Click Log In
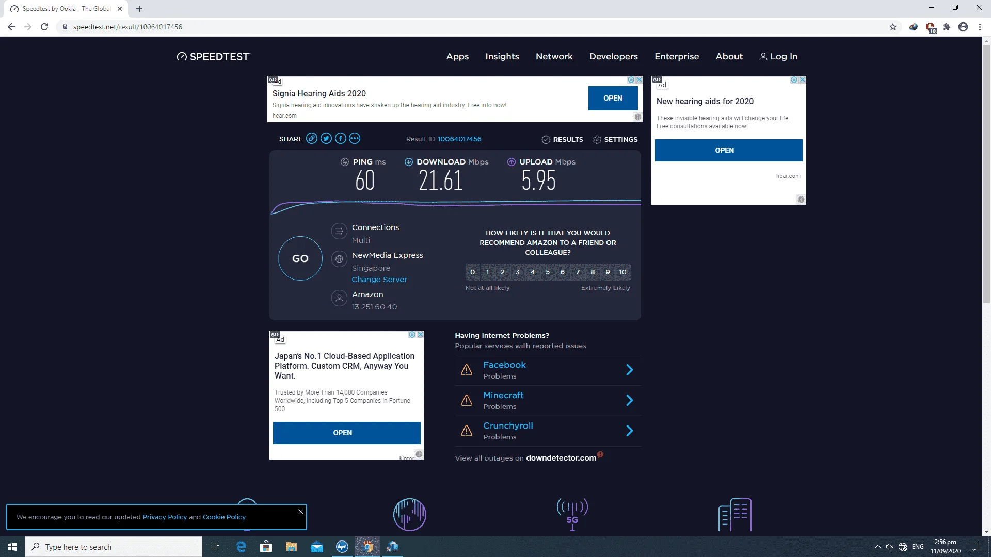Image resolution: width=991 pixels, height=557 pixels. pos(778,56)
